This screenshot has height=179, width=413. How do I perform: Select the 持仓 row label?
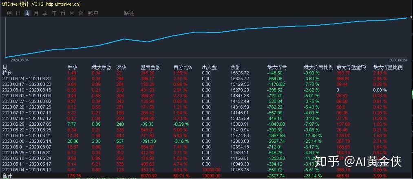[x=7, y=73]
